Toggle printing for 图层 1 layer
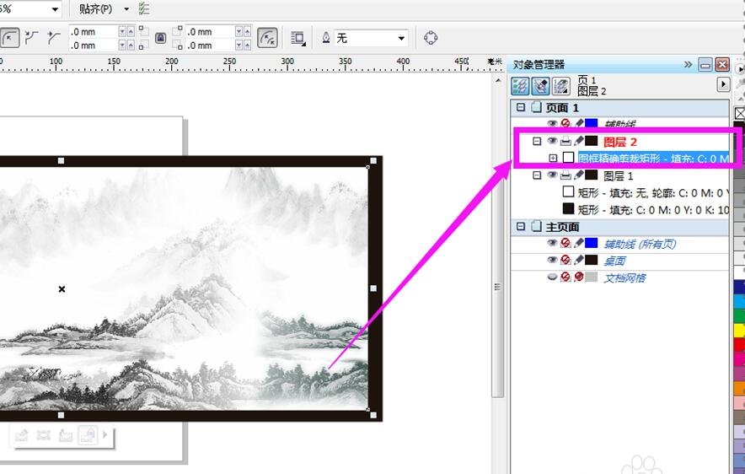The height and width of the screenshot is (474, 745). (565, 175)
